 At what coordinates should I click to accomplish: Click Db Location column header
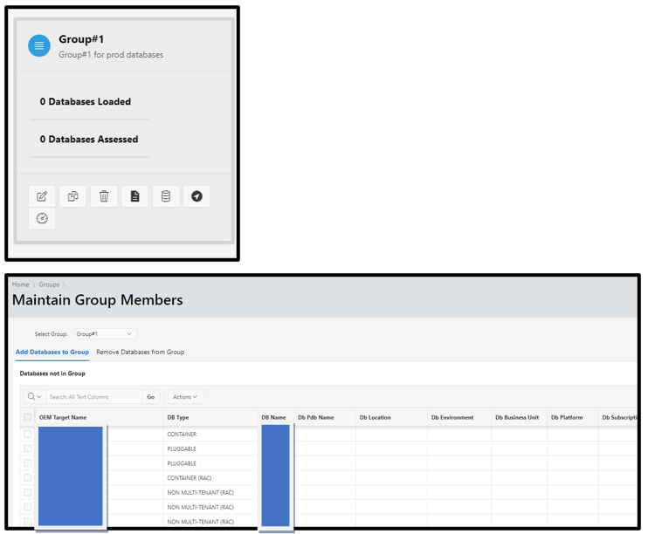click(x=375, y=418)
